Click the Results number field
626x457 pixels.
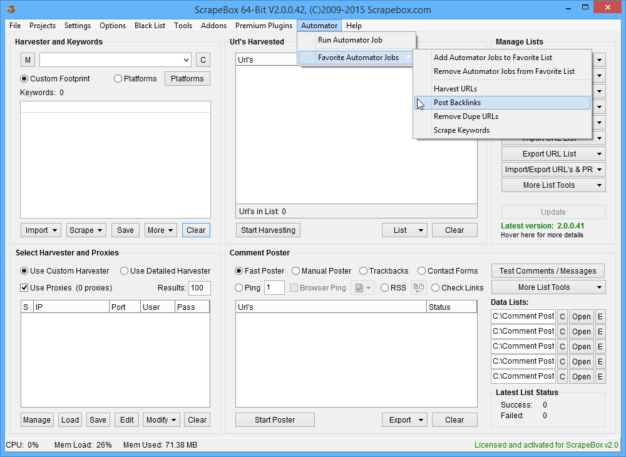pyautogui.click(x=200, y=288)
